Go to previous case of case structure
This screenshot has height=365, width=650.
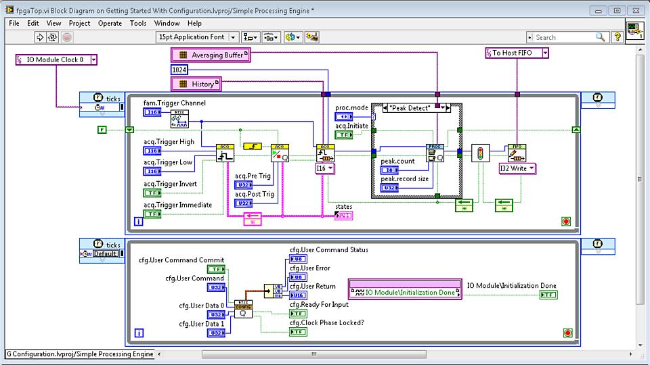point(385,108)
